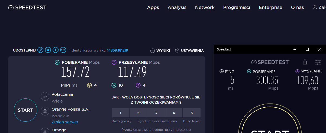326x133 pixels.
Task: Click the user account icon in the website header
Action: [315, 8]
